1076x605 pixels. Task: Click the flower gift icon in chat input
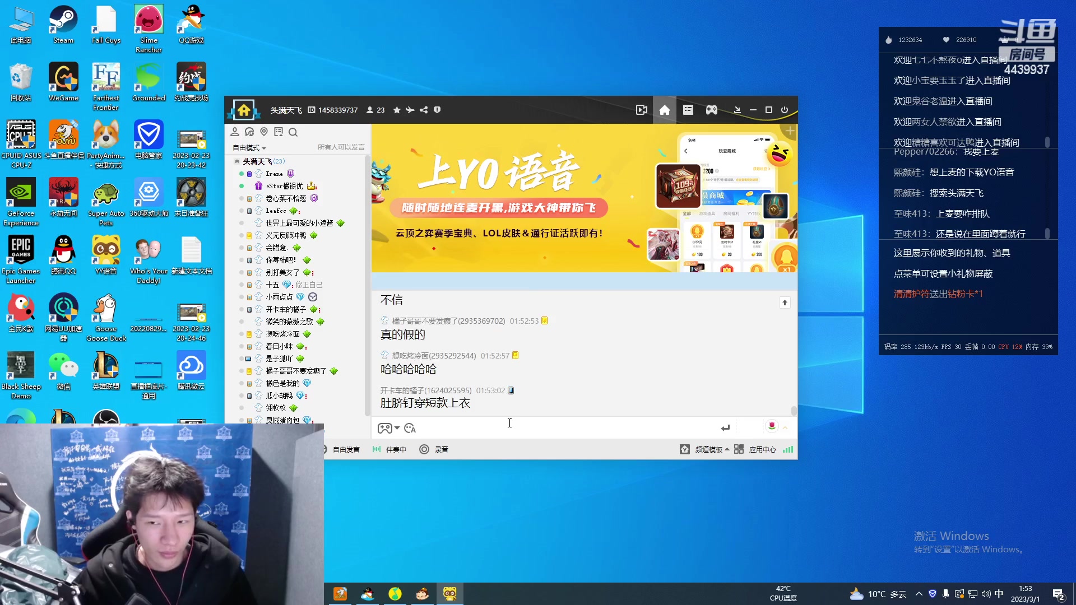(772, 426)
